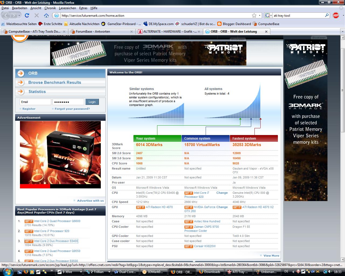Click GET IT badge for Core 2 Quad Q6600

click(x=29, y=221)
